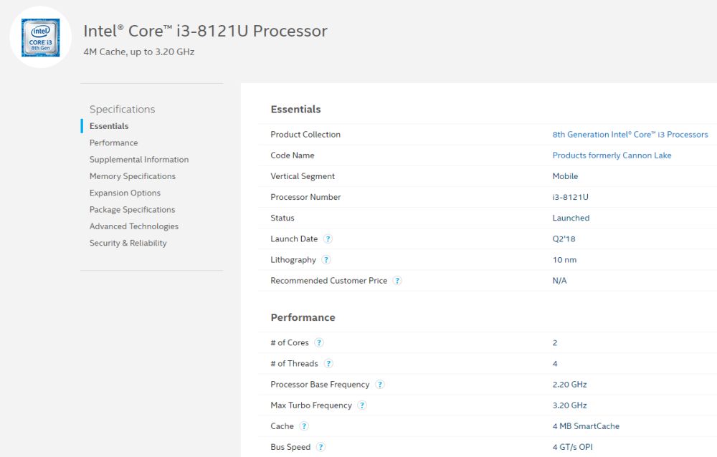The height and width of the screenshot is (457, 717).
Task: Open the Advanced Technologies section
Action: 134,226
